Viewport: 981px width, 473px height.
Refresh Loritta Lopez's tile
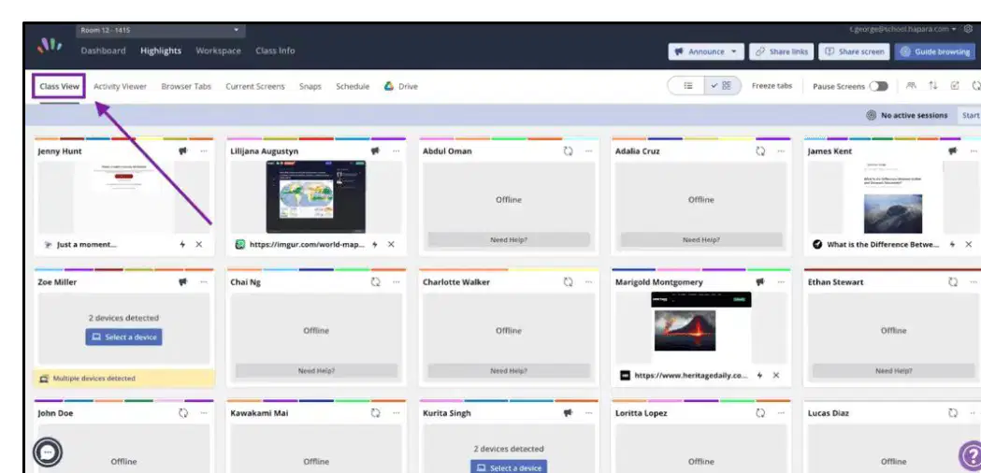760,413
